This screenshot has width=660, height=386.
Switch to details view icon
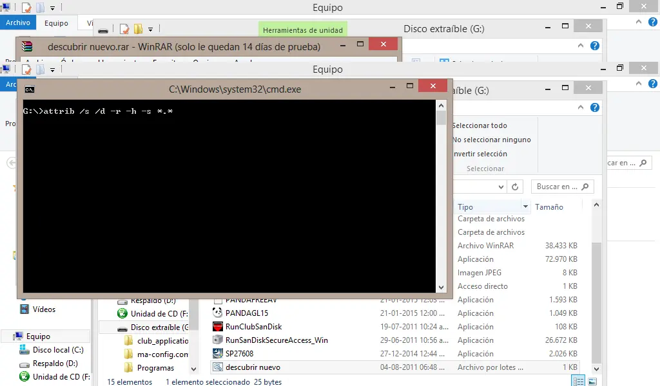point(578,381)
